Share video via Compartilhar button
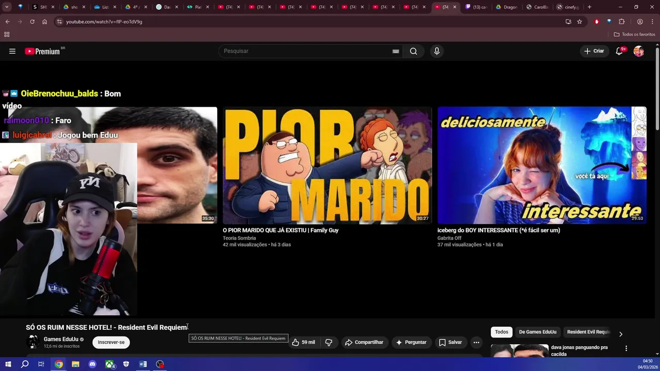This screenshot has height=371, width=660. pos(364,342)
